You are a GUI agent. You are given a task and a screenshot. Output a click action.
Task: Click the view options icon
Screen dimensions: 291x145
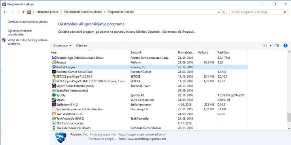coord(265,45)
